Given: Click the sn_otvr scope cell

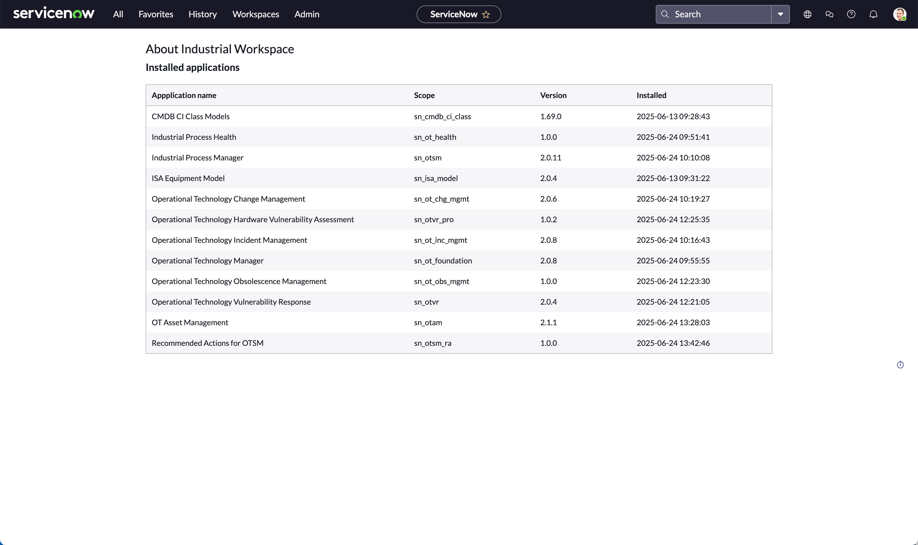Looking at the screenshot, I should point(427,302).
